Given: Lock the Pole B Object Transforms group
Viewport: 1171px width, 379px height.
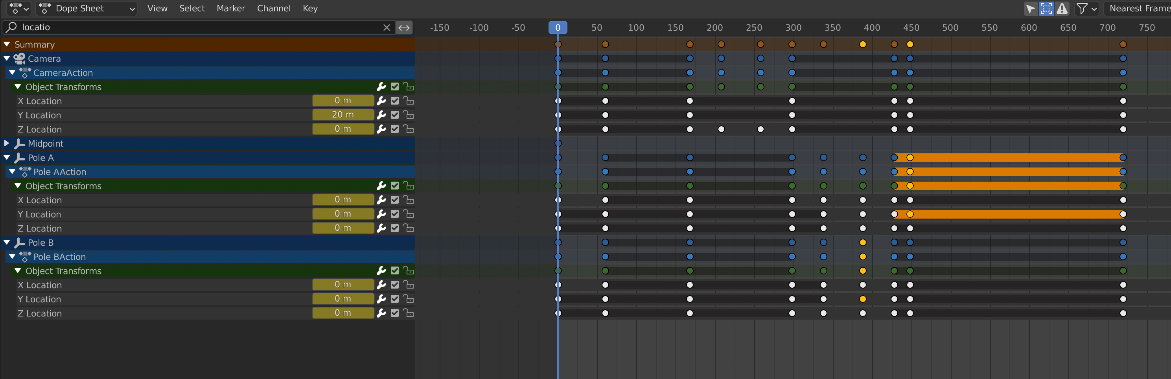Looking at the screenshot, I should tap(408, 270).
